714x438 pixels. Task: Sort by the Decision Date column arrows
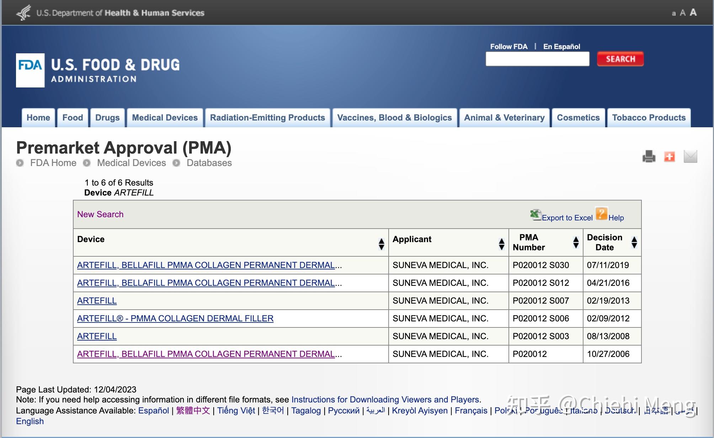click(x=634, y=242)
